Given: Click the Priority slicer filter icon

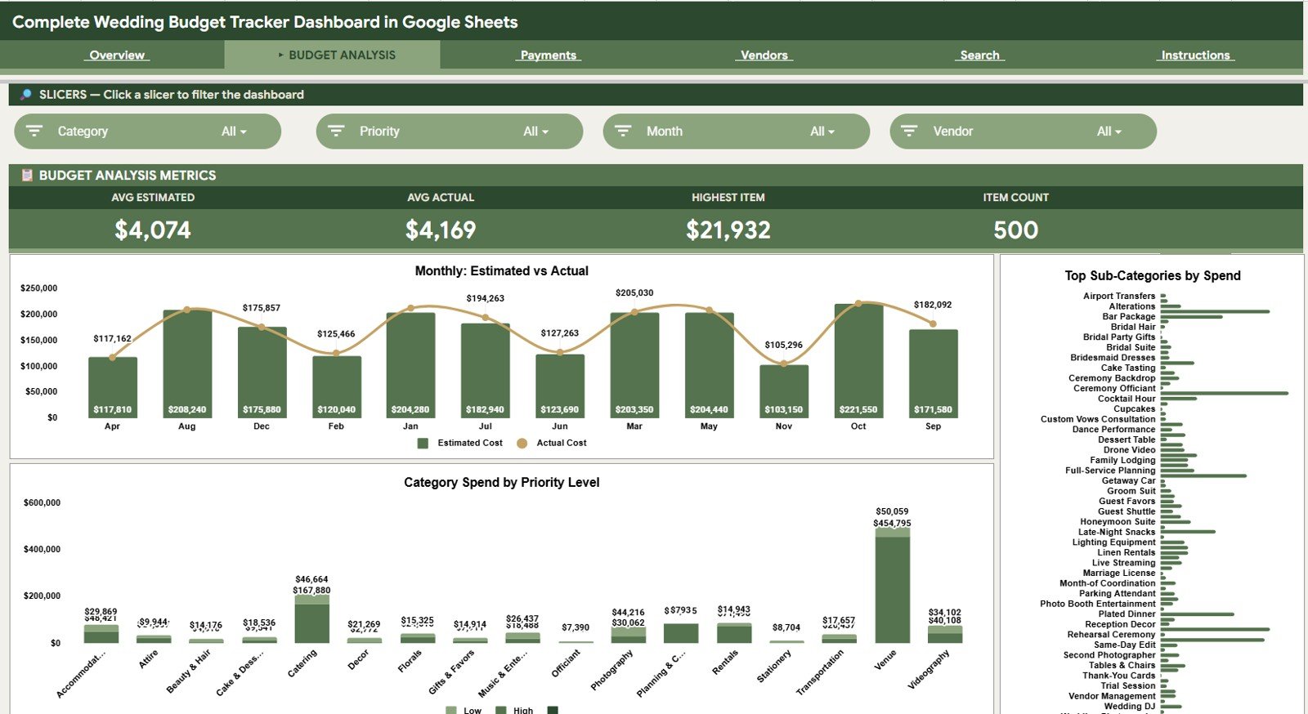Looking at the screenshot, I should coord(336,131).
